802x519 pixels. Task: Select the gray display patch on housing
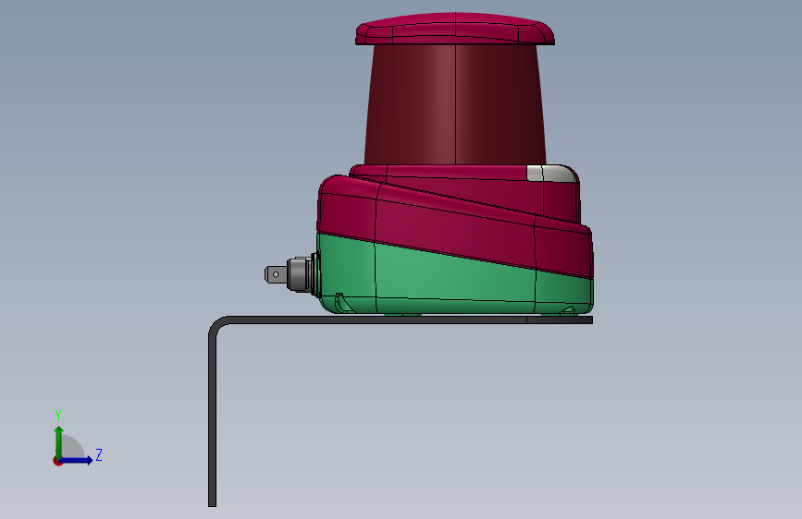tap(551, 174)
